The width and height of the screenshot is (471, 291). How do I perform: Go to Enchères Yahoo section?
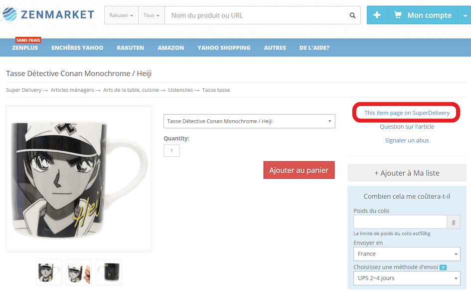point(77,48)
